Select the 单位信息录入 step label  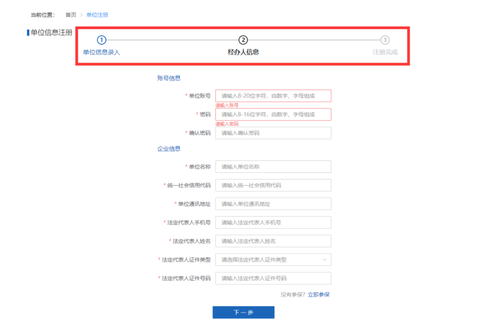tap(102, 52)
